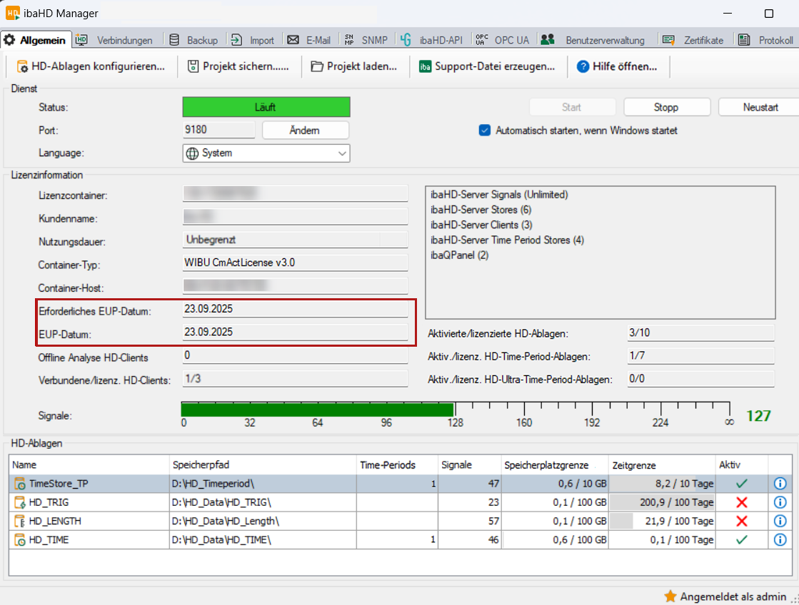Open help via Hilfe öffnen icon
799x605 pixels.
(x=583, y=66)
